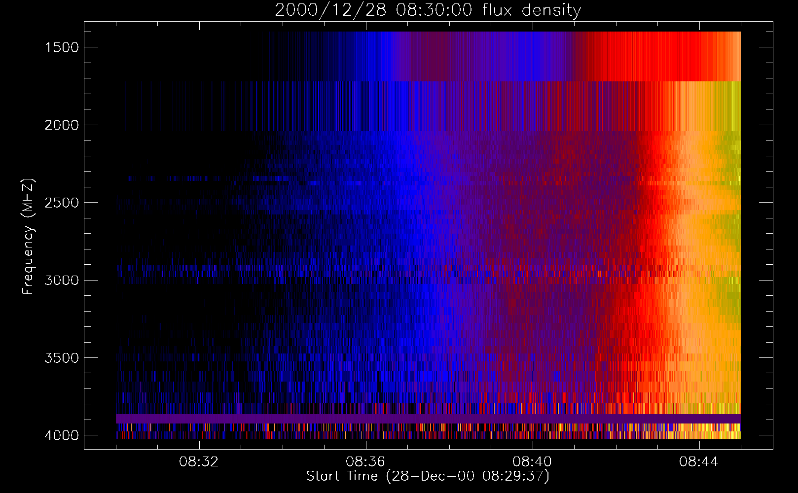Click the 08:40 time axis label
Viewport: 798px width, 493px height.
pyautogui.click(x=532, y=462)
